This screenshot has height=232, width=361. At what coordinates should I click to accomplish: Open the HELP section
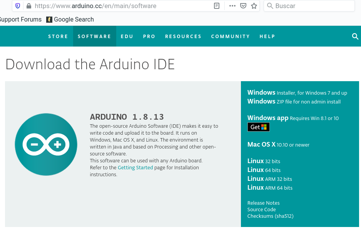(267, 36)
